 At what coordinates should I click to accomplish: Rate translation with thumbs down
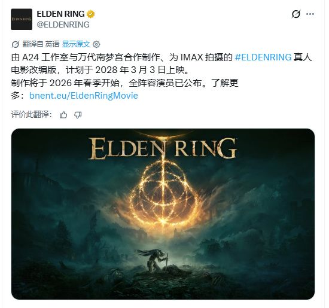78,115
